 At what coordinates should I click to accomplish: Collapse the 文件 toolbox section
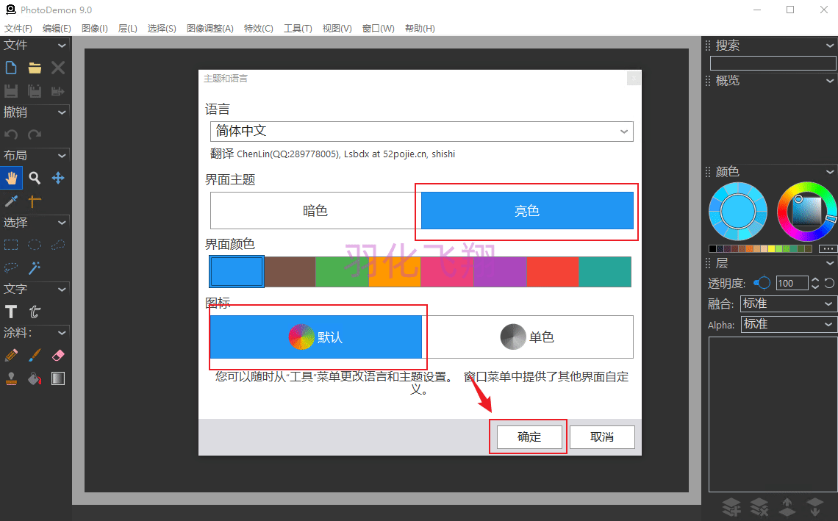62,46
